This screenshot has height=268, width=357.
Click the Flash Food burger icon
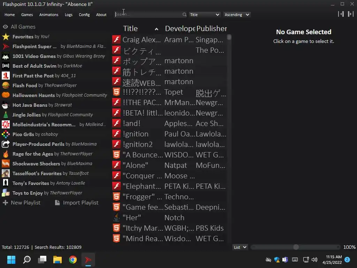(x=6, y=85)
